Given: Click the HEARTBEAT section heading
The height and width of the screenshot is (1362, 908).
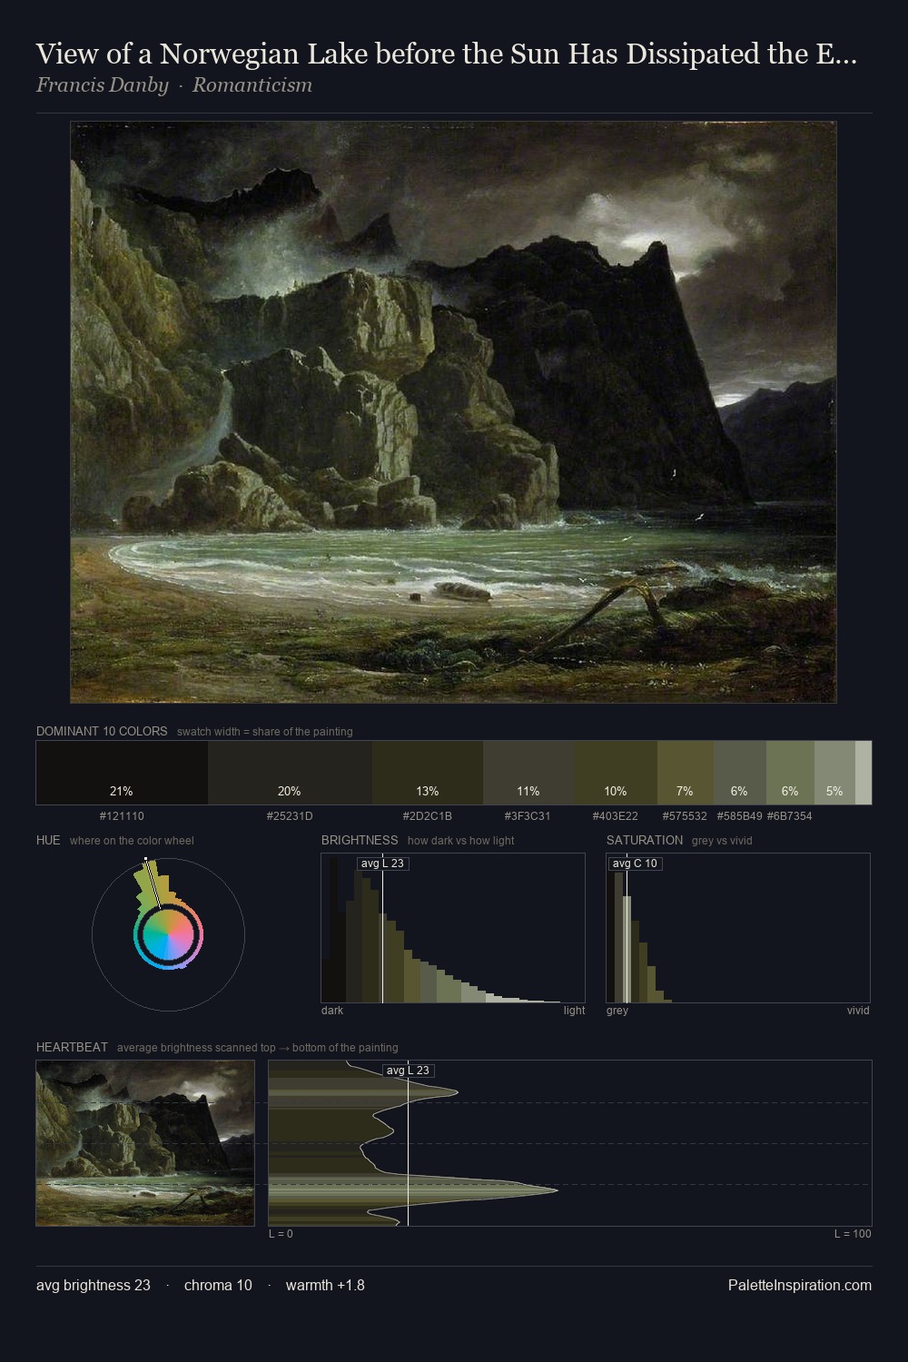Looking at the screenshot, I should (x=72, y=1047).
